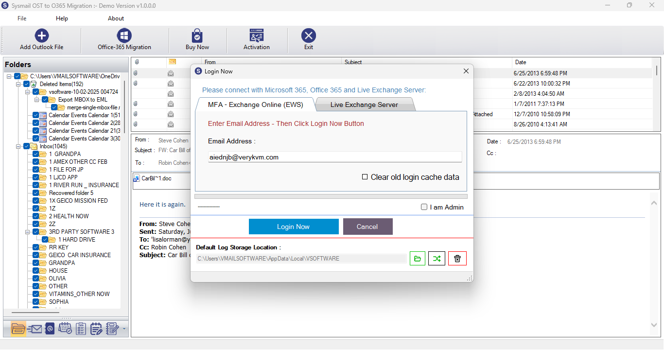Click the Default Log Storage Location path field
The width and height of the screenshot is (664, 350).
[301, 259]
